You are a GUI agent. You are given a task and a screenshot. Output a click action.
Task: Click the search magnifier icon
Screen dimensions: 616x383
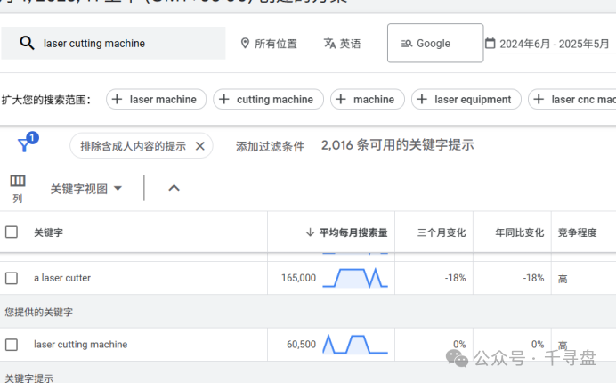[x=27, y=43]
